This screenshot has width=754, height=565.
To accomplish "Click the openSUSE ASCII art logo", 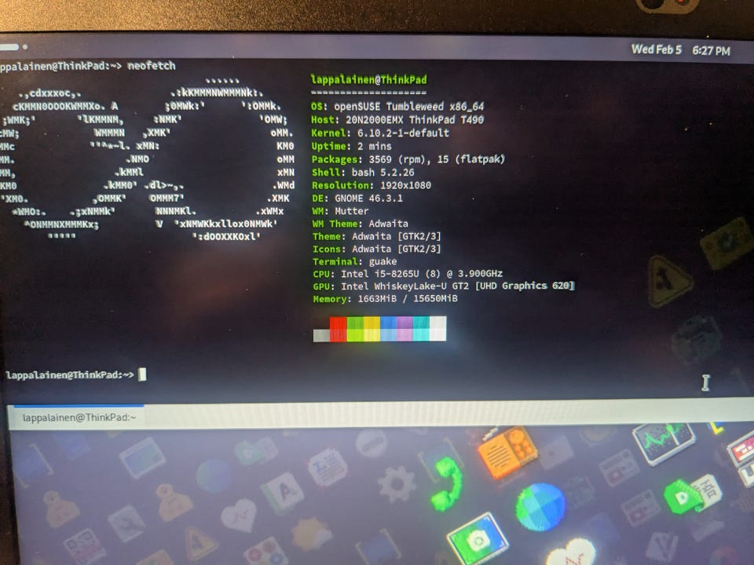I will pos(147,159).
